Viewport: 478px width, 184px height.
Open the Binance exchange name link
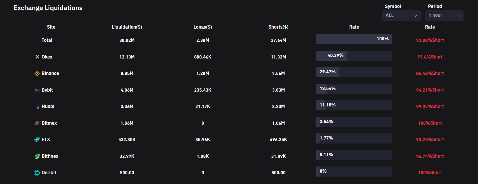coord(50,73)
